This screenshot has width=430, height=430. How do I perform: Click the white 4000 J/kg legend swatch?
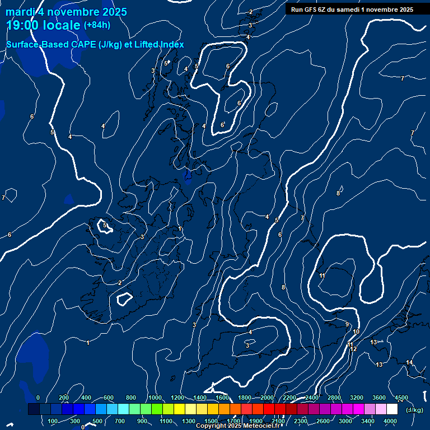tap(392, 409)
